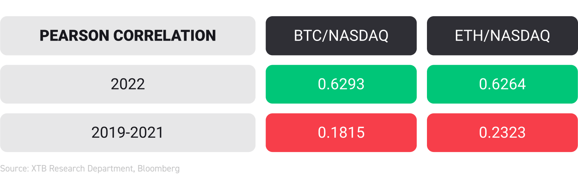The height and width of the screenshot is (179, 578).
Task: Click the word "PEARSON" in the header
Action: [74, 35]
